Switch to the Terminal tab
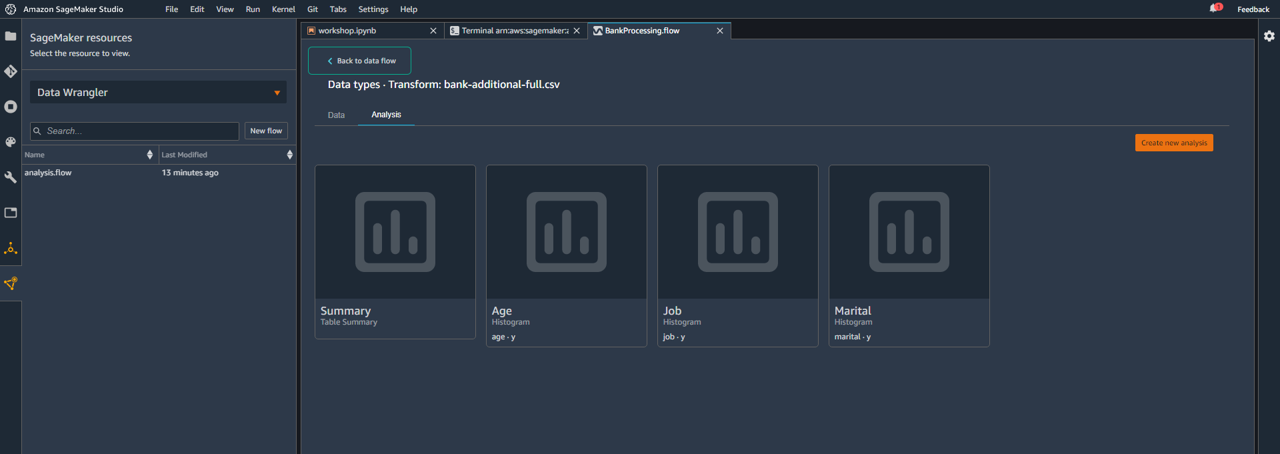 coord(515,31)
